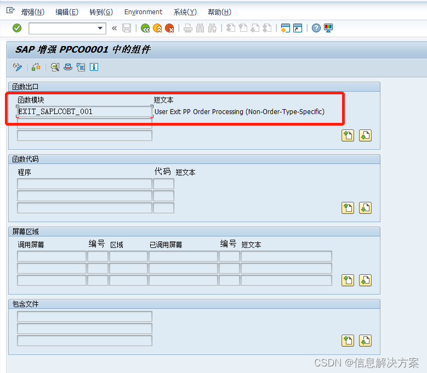Click the red Cancel icon

[169, 28]
